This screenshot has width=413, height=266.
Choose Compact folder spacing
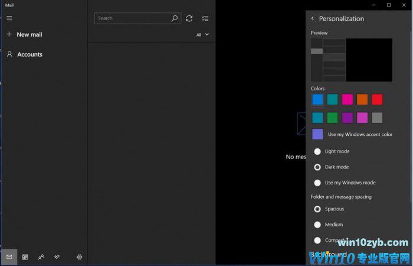pos(317,241)
